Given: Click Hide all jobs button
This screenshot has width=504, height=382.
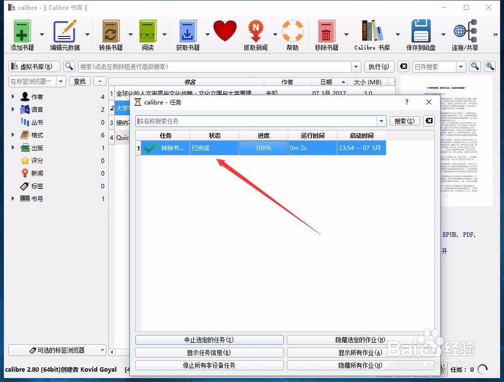Looking at the screenshot, I should (x=360, y=365).
